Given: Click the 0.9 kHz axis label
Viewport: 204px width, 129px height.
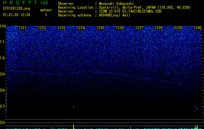Looking at the screenshot, I should (x=3, y=74).
